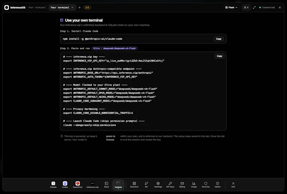287x194 pixels.
Task: Click the 'Your terminal' breadcrumb label beside InferenceOS
Action: click(37, 8)
